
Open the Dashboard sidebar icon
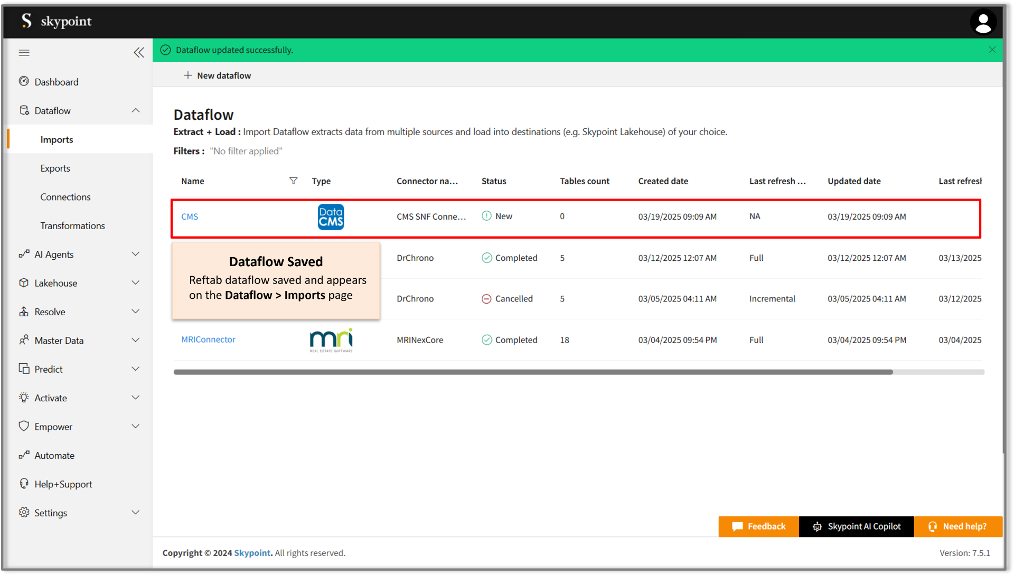(x=24, y=81)
